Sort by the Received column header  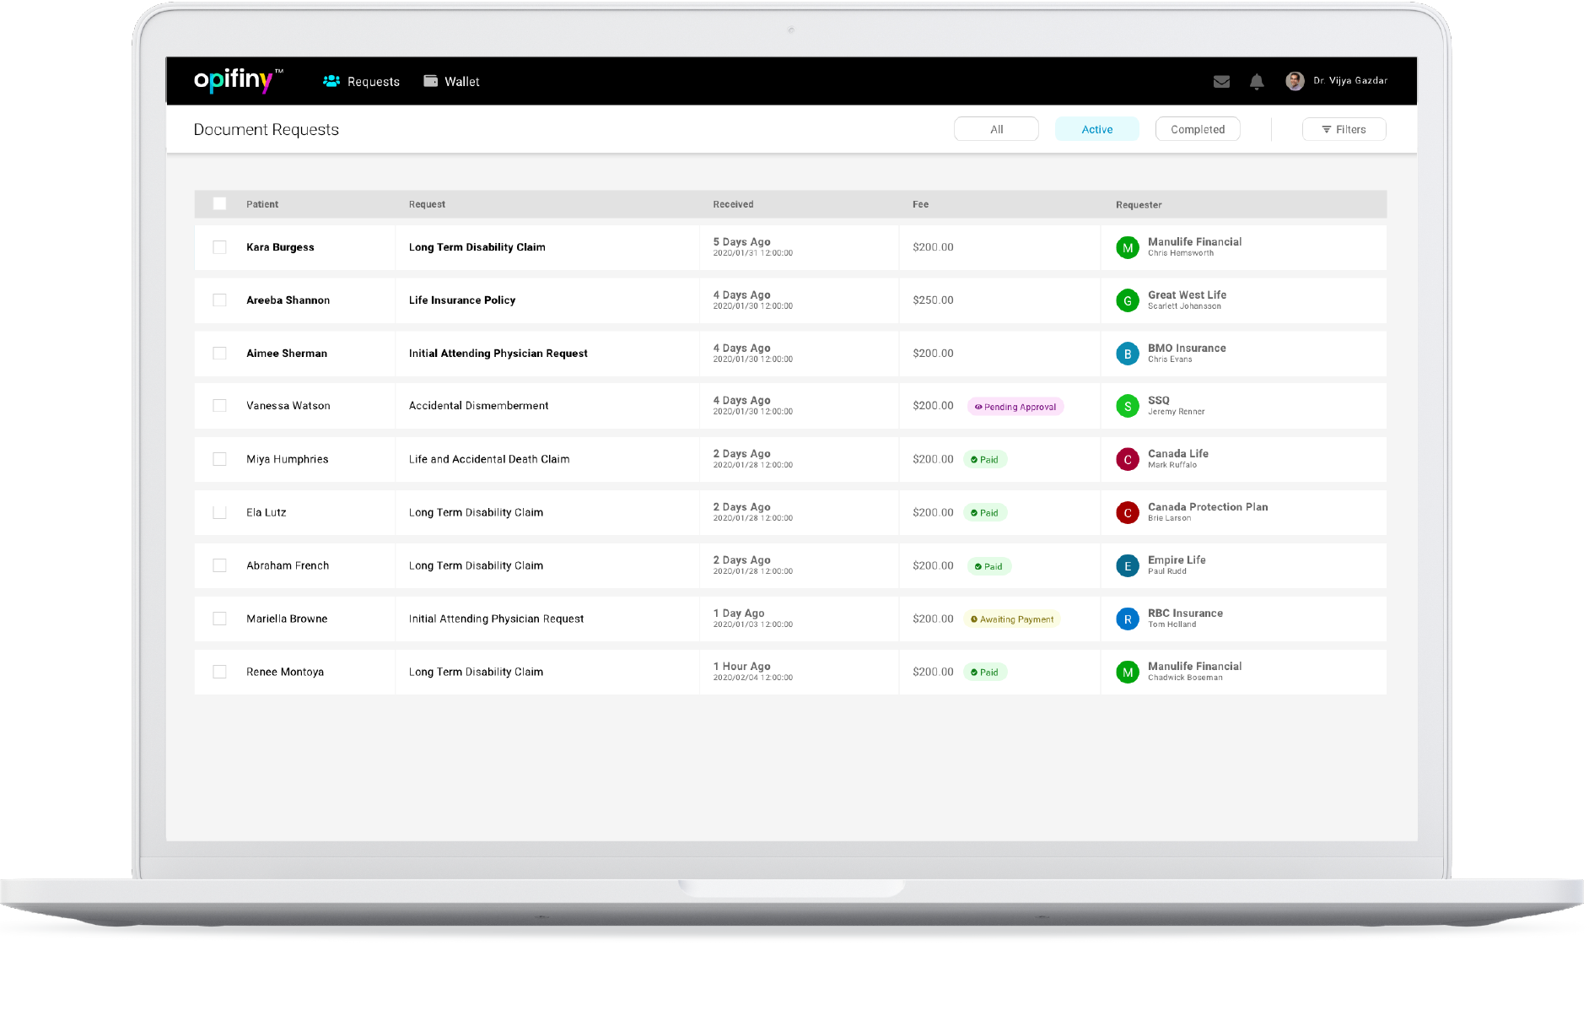(733, 204)
